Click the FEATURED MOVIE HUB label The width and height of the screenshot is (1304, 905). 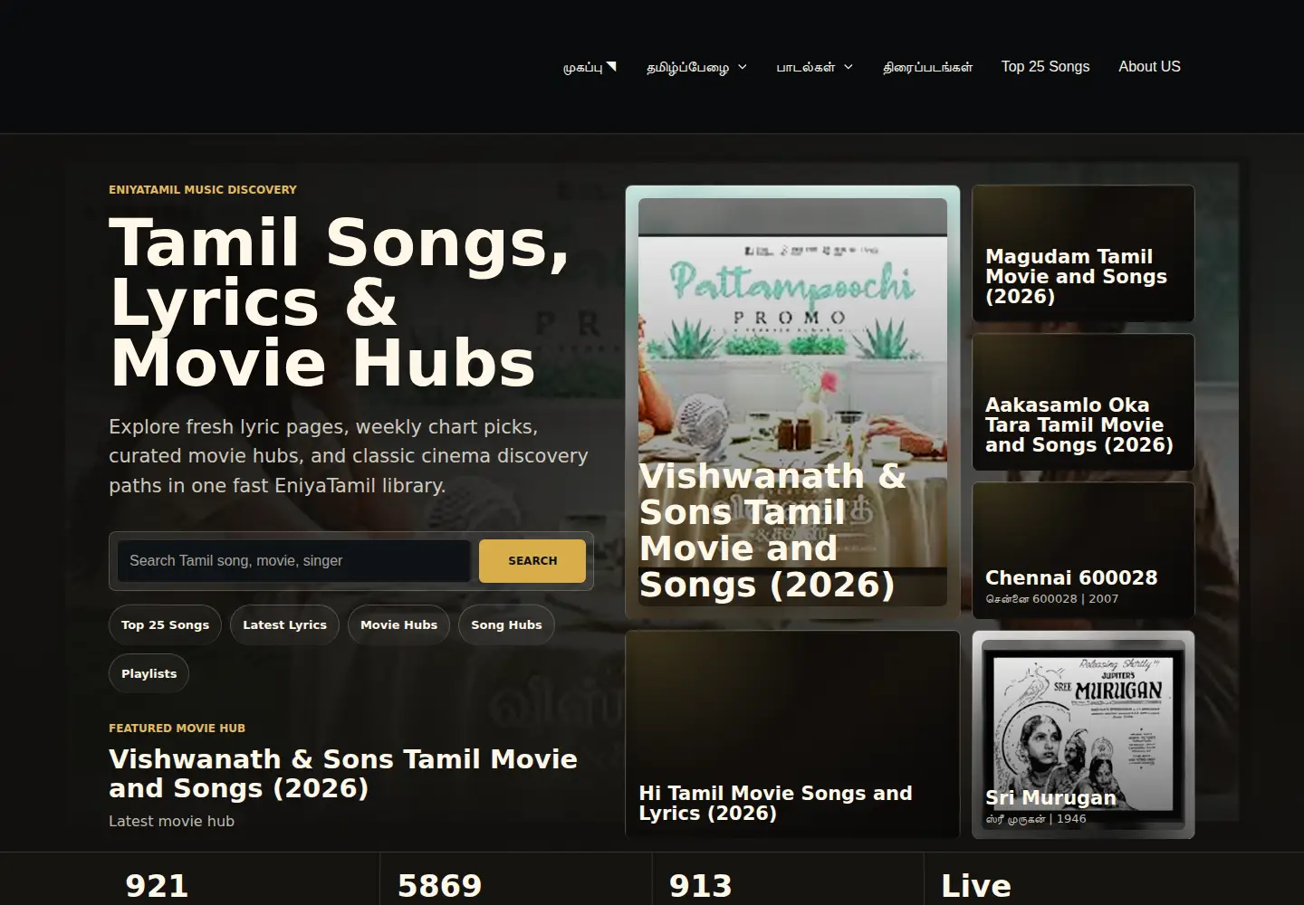[177, 729]
